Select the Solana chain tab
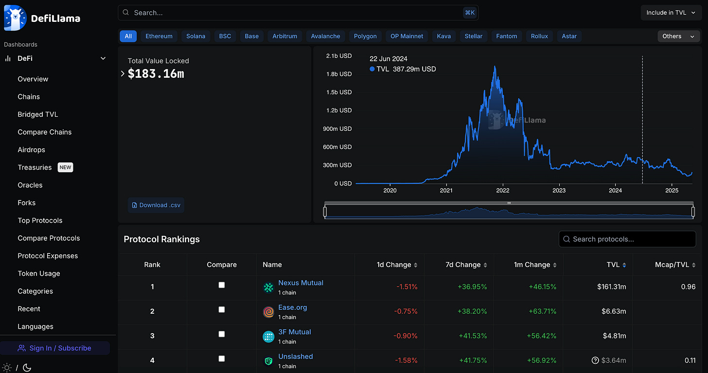 (196, 36)
